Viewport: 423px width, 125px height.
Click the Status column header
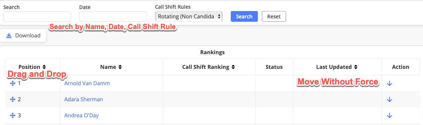coord(274,67)
